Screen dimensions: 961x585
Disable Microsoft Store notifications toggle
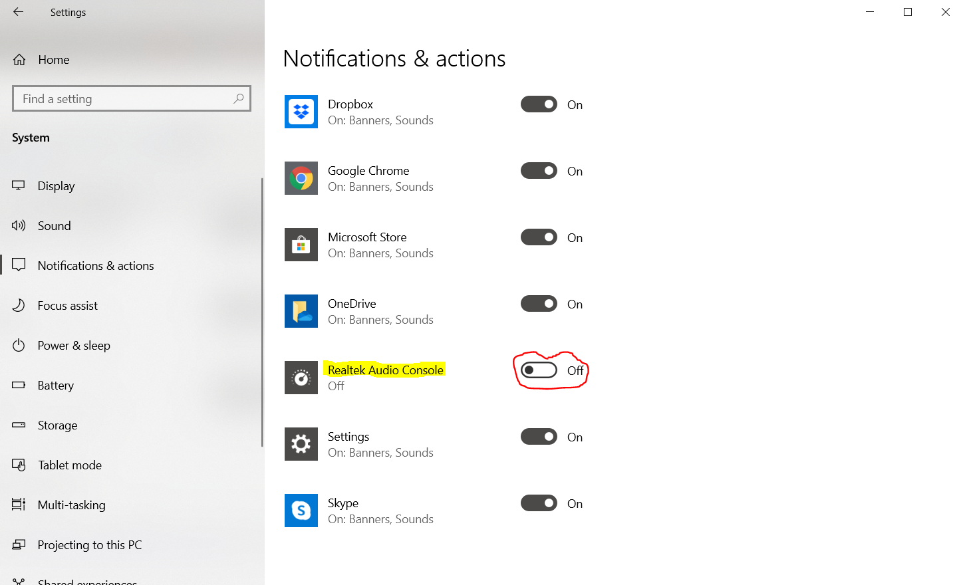point(539,237)
